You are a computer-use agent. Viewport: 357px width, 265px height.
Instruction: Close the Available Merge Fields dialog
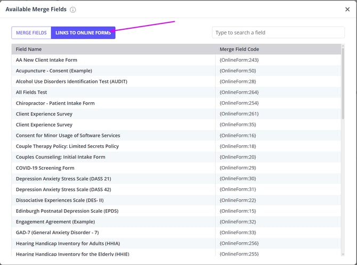click(347, 9)
